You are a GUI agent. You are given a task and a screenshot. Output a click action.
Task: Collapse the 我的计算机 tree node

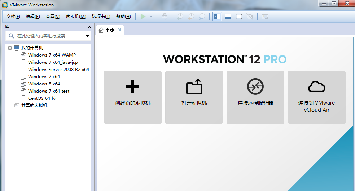10,48
